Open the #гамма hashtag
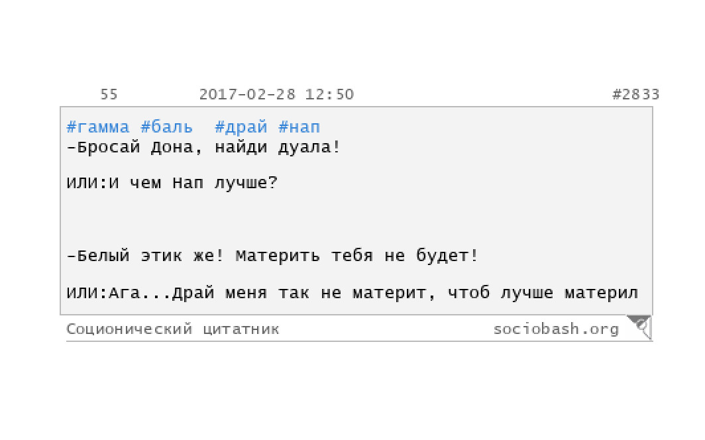705x440 pixels. [98, 127]
